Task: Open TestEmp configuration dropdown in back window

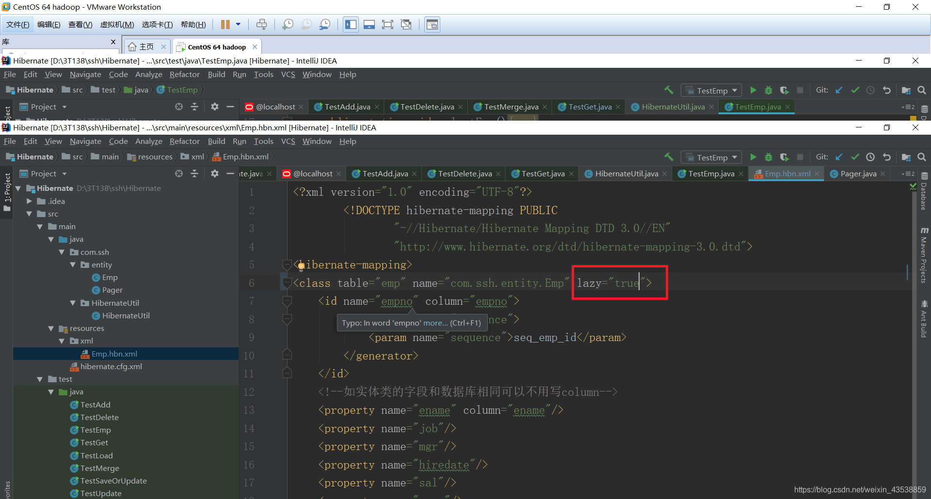Action: pyautogui.click(x=711, y=91)
